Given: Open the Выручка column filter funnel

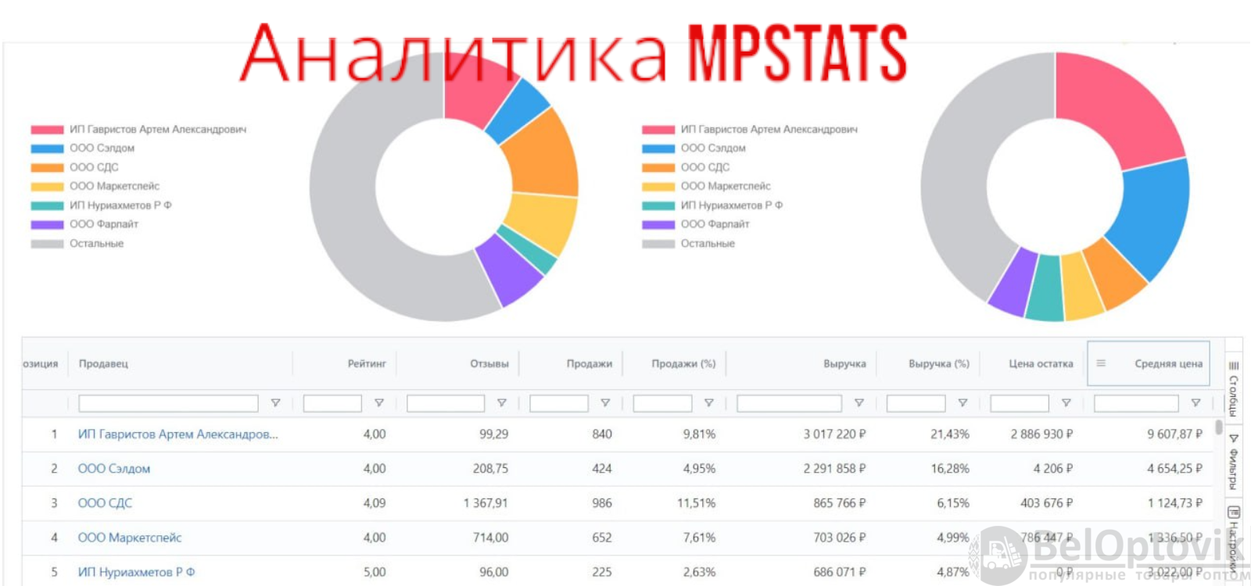Looking at the screenshot, I should (859, 403).
